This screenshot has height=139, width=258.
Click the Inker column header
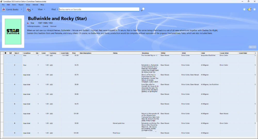point(209,53)
